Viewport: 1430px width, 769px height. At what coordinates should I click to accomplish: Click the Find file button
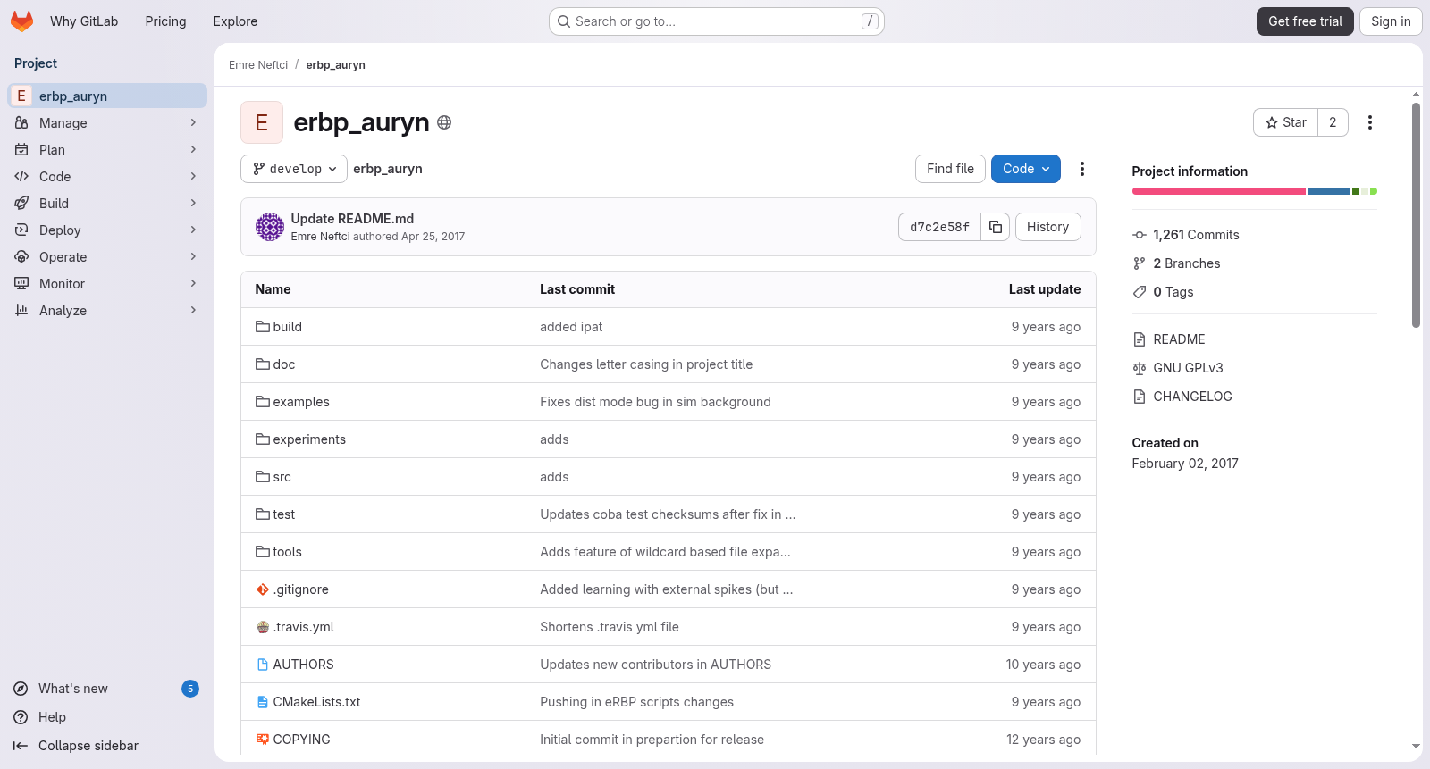pyautogui.click(x=950, y=169)
